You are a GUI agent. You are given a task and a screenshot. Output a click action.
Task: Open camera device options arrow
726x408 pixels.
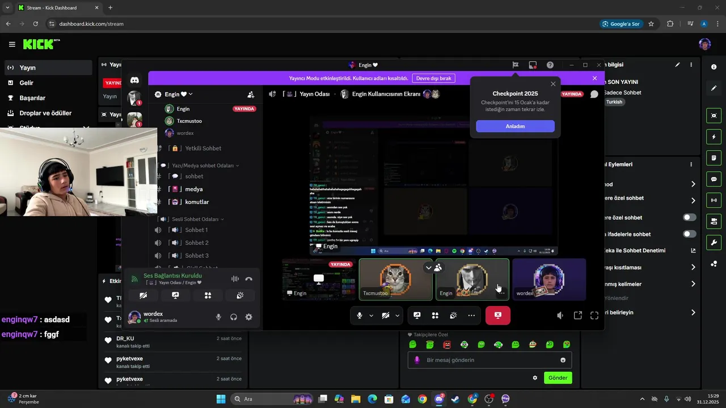[x=398, y=316]
